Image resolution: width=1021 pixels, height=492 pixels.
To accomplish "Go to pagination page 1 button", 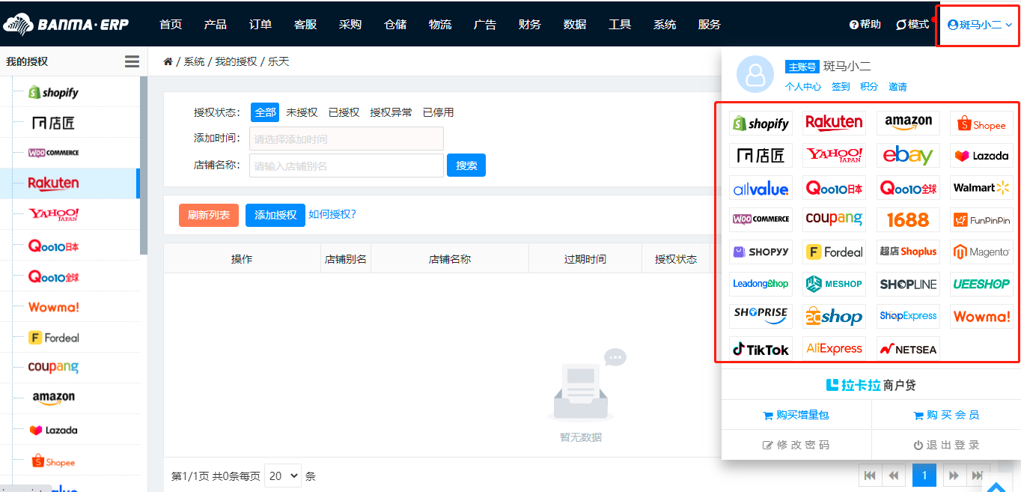I will point(924,476).
